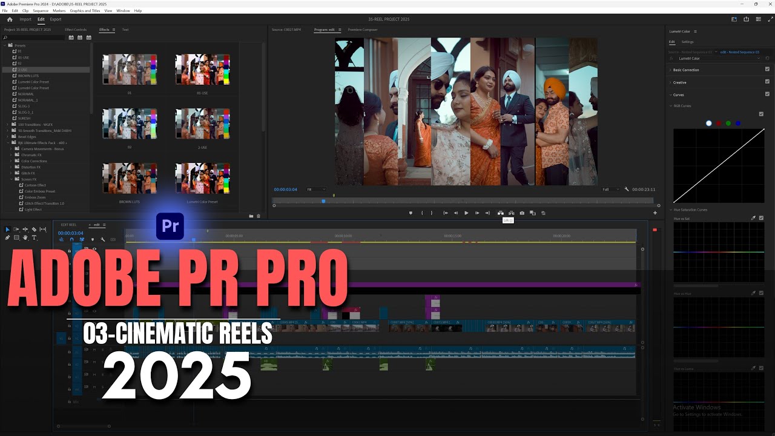Image resolution: width=775 pixels, height=436 pixels.
Task: Open the Sequence menu
Action: tap(41, 11)
